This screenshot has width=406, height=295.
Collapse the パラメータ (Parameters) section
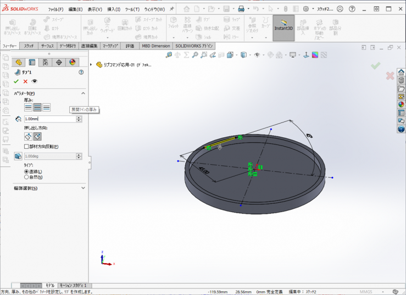[83, 93]
